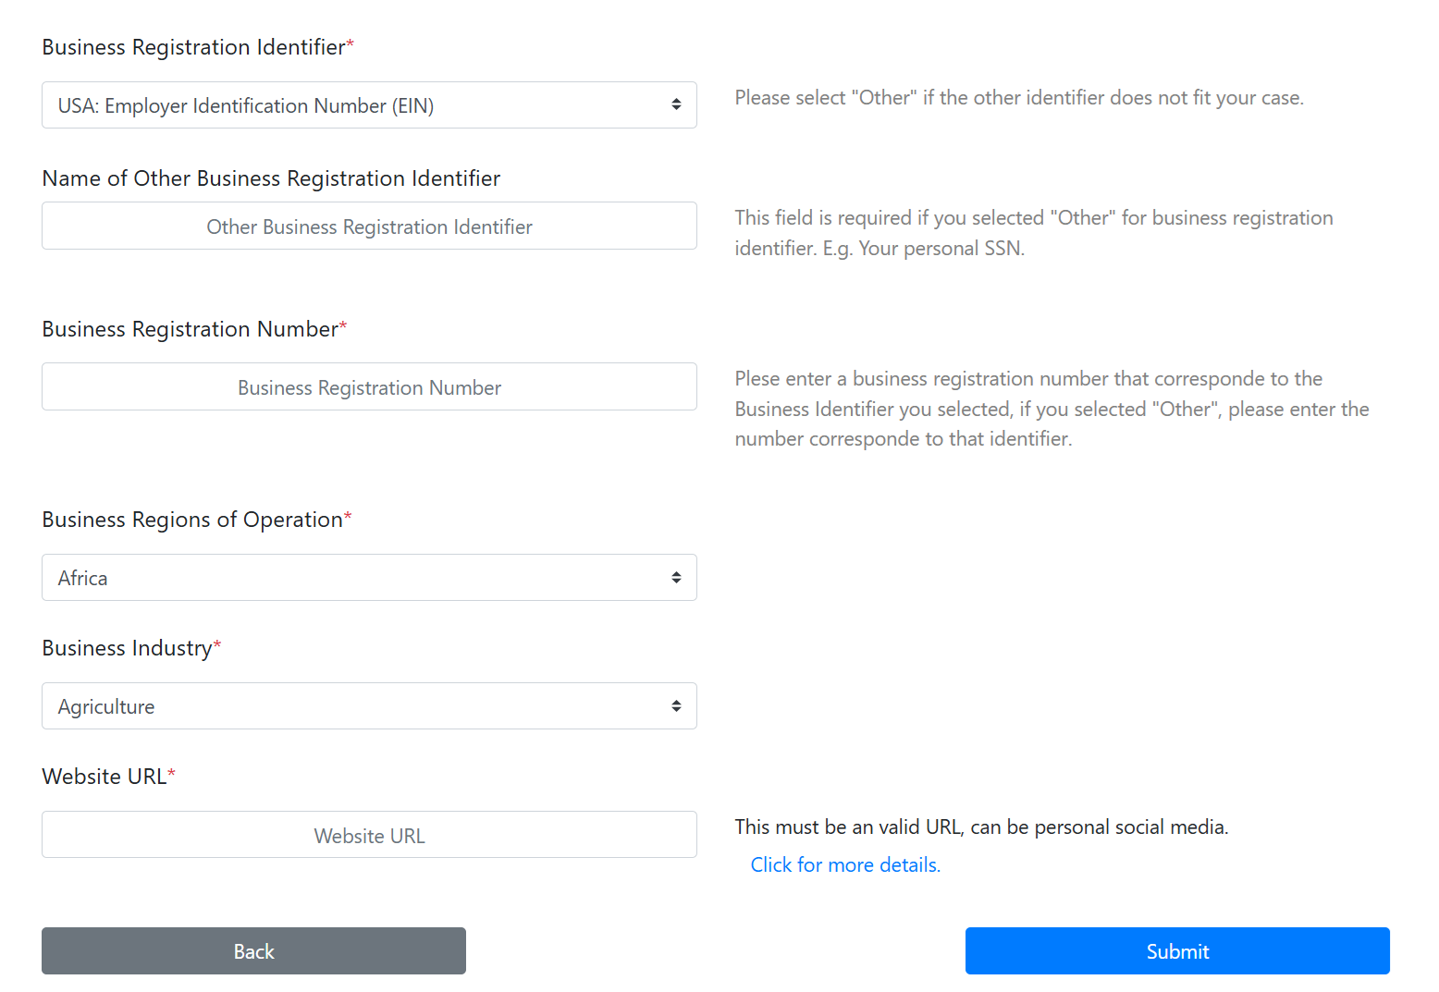Click the arrow icon on Africa select
This screenshot has width=1439, height=992.
[676, 578]
